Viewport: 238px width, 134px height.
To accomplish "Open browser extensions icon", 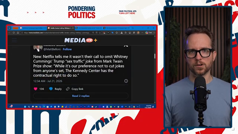I will [116, 33].
